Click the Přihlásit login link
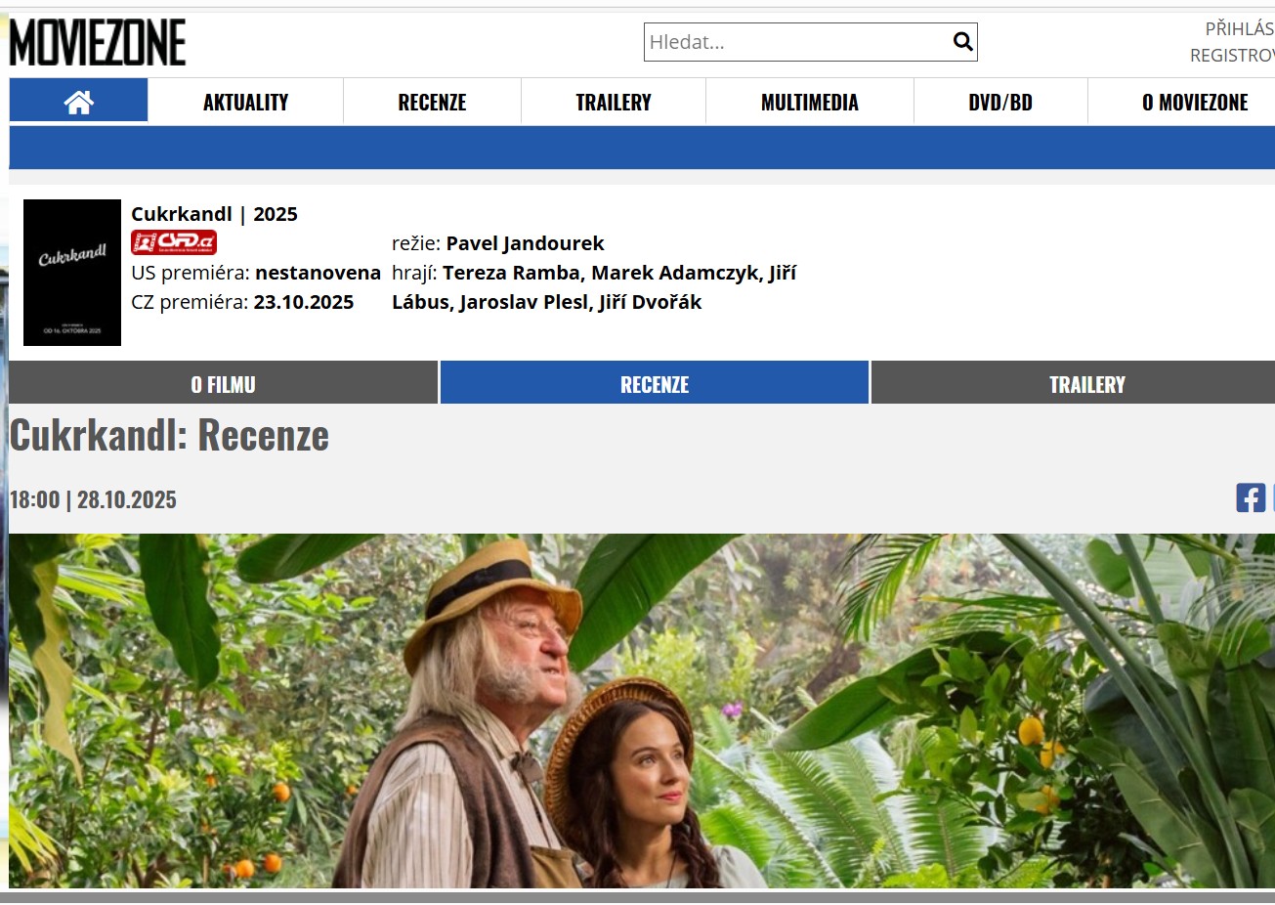This screenshot has width=1275, height=905. (x=1239, y=28)
